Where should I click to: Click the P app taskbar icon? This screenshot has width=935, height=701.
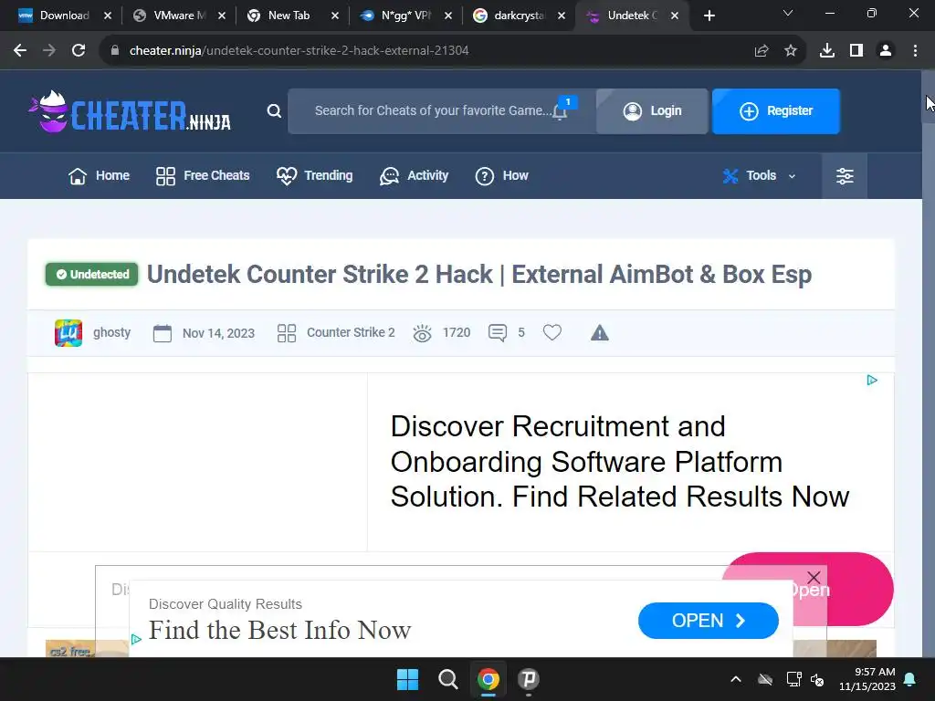528,679
